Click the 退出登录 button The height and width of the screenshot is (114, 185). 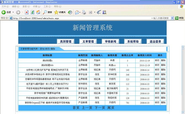pyautogui.click(x=155, y=42)
